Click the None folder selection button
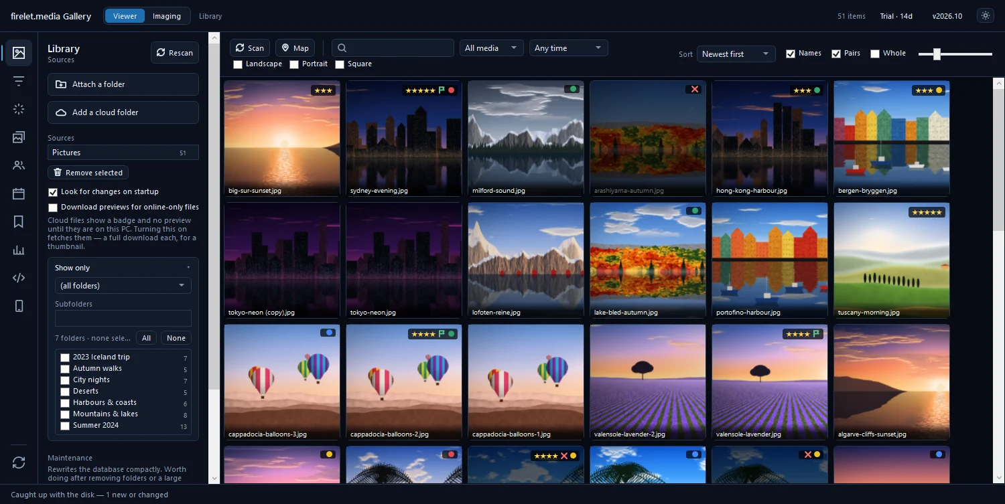1005x504 pixels. 176,338
